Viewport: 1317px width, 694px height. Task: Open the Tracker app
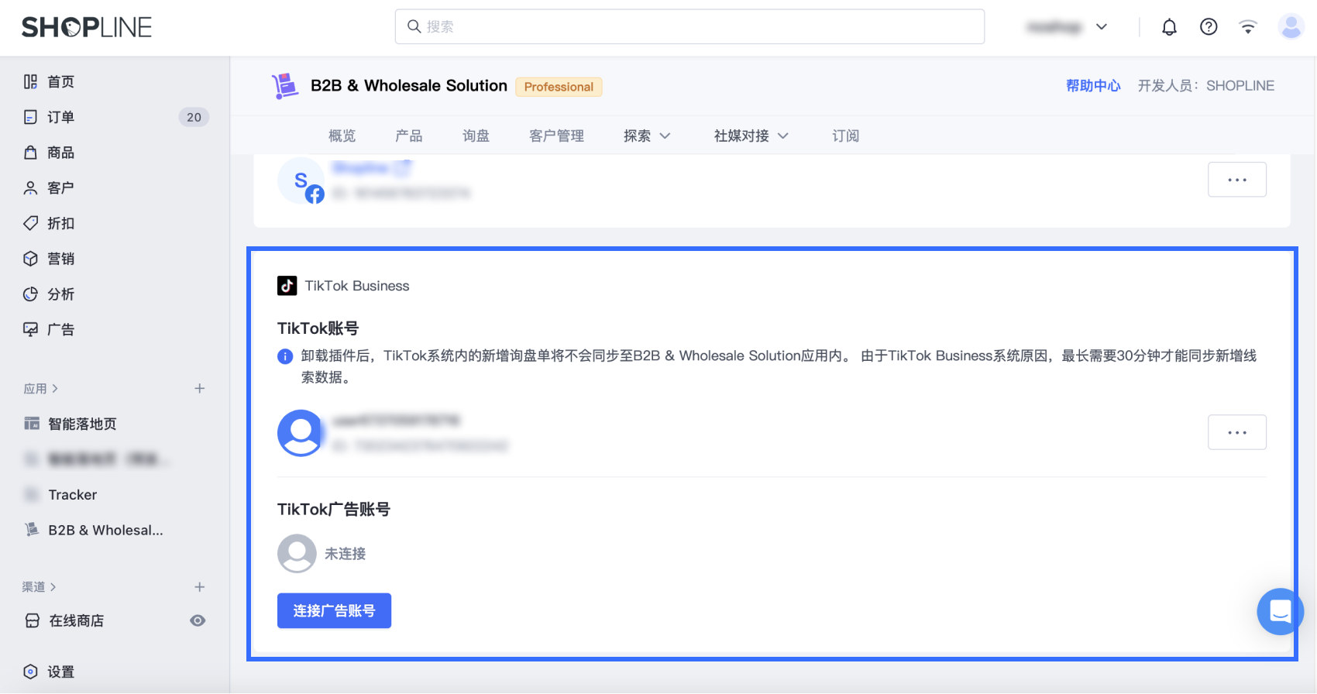click(72, 495)
